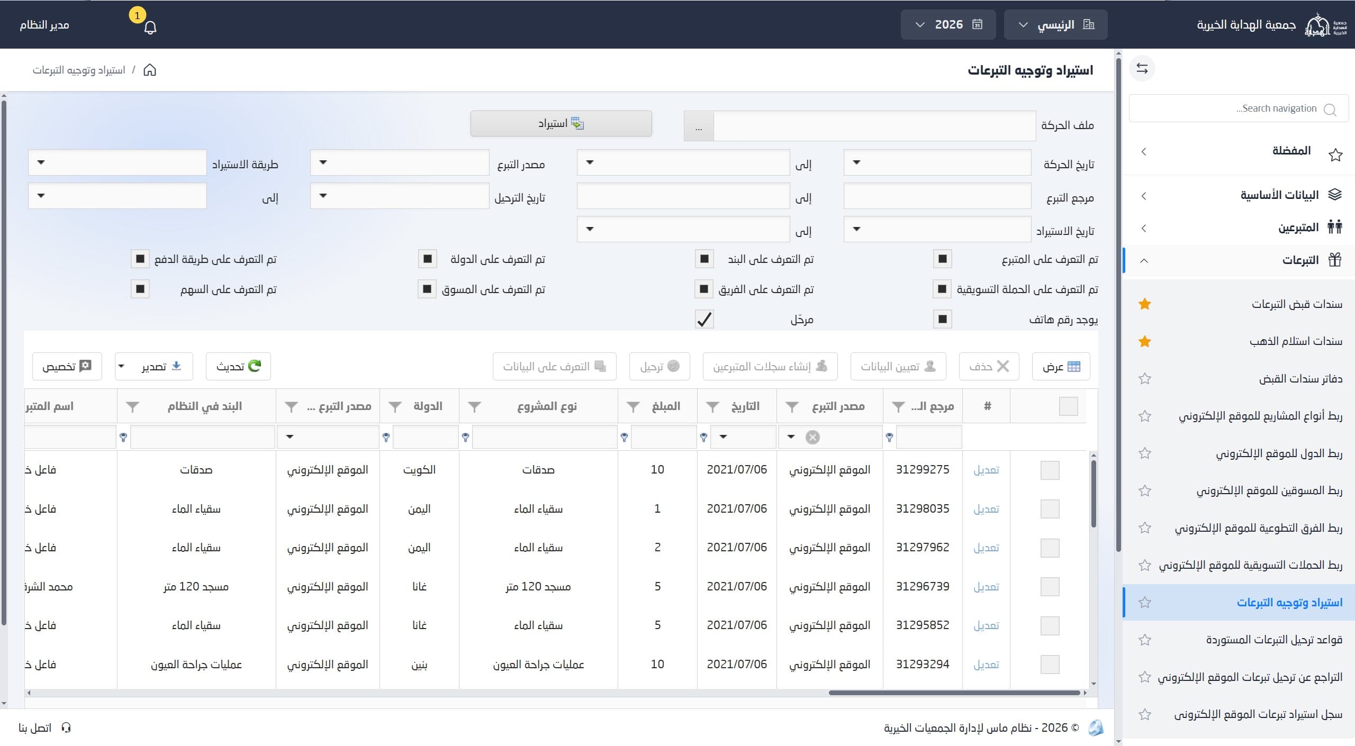This screenshot has height=746, width=1355.
Task: Toggle تم التعرف على البند checkbox
Action: (704, 259)
